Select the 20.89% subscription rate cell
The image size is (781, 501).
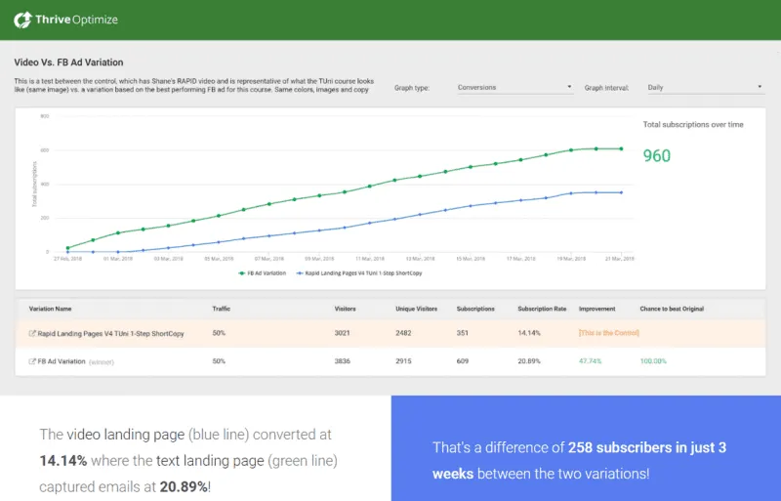tap(529, 361)
